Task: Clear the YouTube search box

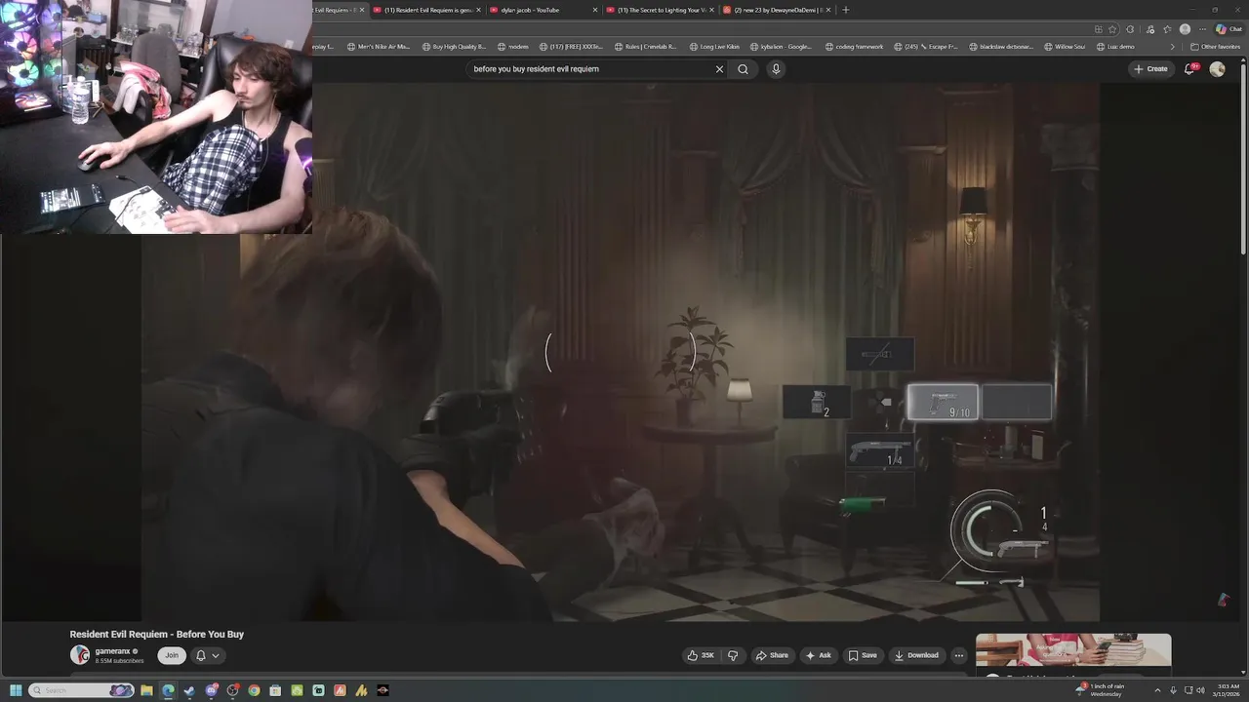Action: point(719,69)
